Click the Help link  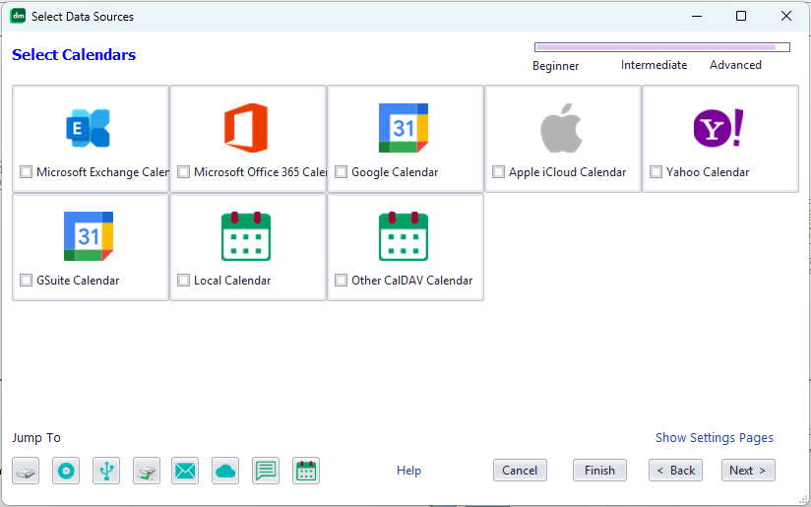pyautogui.click(x=408, y=471)
